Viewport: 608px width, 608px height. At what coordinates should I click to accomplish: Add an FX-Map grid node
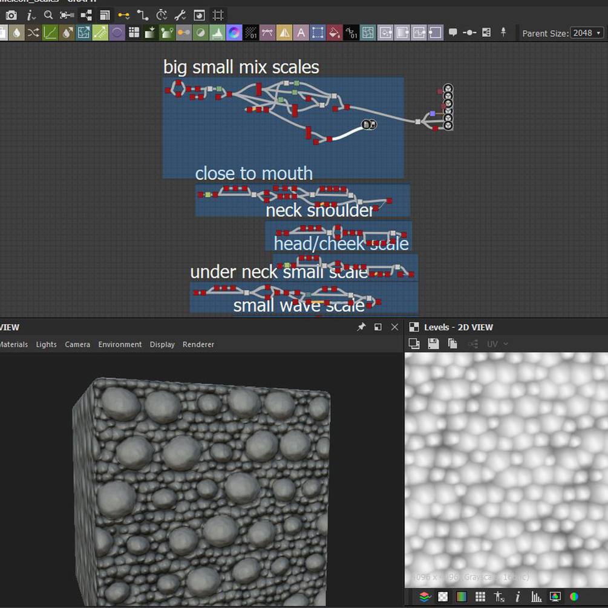click(x=134, y=33)
